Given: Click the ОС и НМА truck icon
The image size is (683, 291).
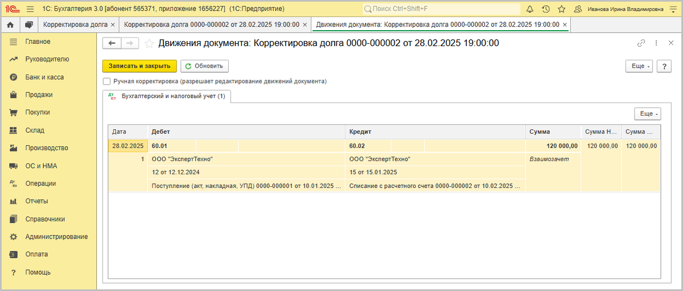Looking at the screenshot, I should [14, 166].
